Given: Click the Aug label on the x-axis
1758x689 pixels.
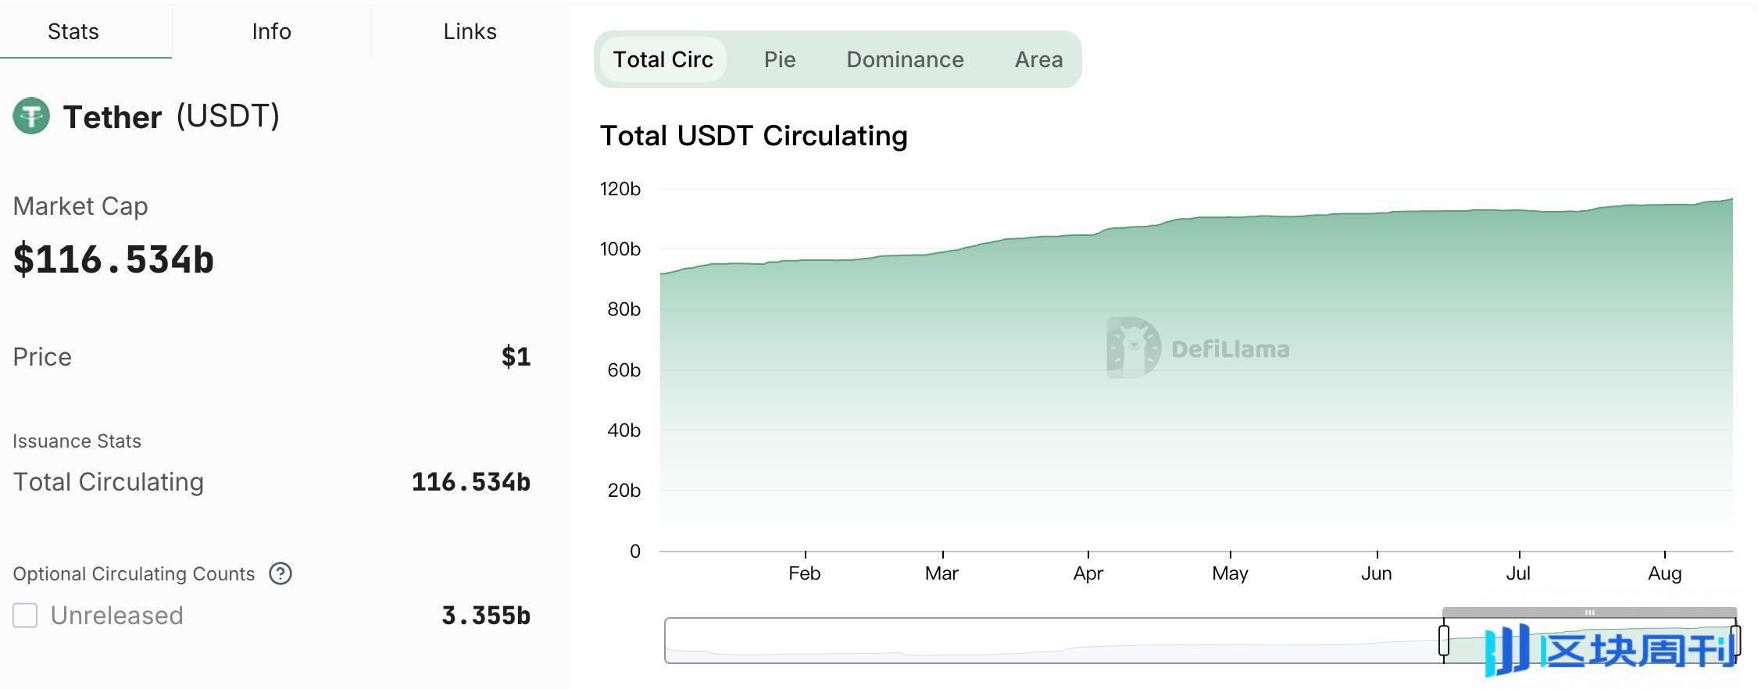Looking at the screenshot, I should point(1664,573).
